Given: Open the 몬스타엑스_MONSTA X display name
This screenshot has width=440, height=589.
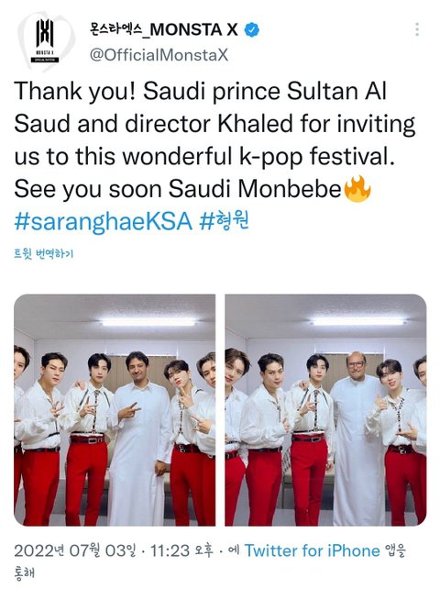Looking at the screenshot, I should 164,29.
